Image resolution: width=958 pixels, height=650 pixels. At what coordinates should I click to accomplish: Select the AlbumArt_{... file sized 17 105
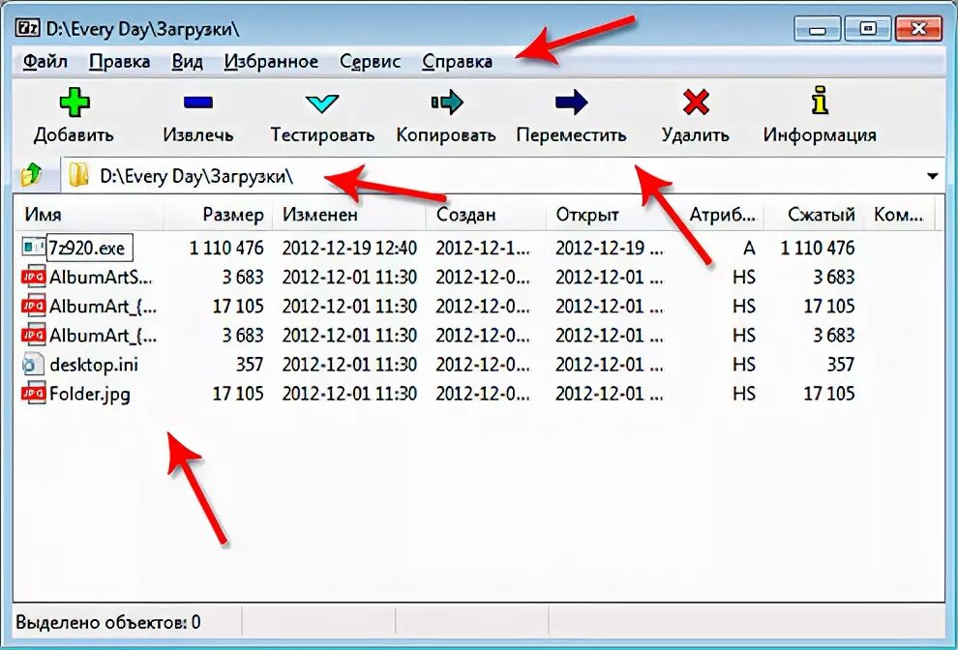(x=103, y=306)
